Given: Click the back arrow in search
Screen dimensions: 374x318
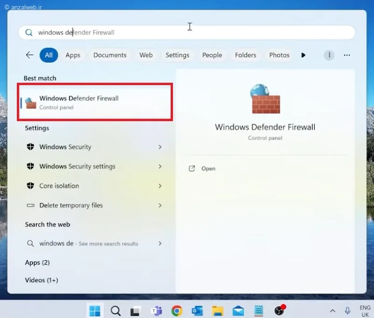Looking at the screenshot, I should click(x=29, y=55).
